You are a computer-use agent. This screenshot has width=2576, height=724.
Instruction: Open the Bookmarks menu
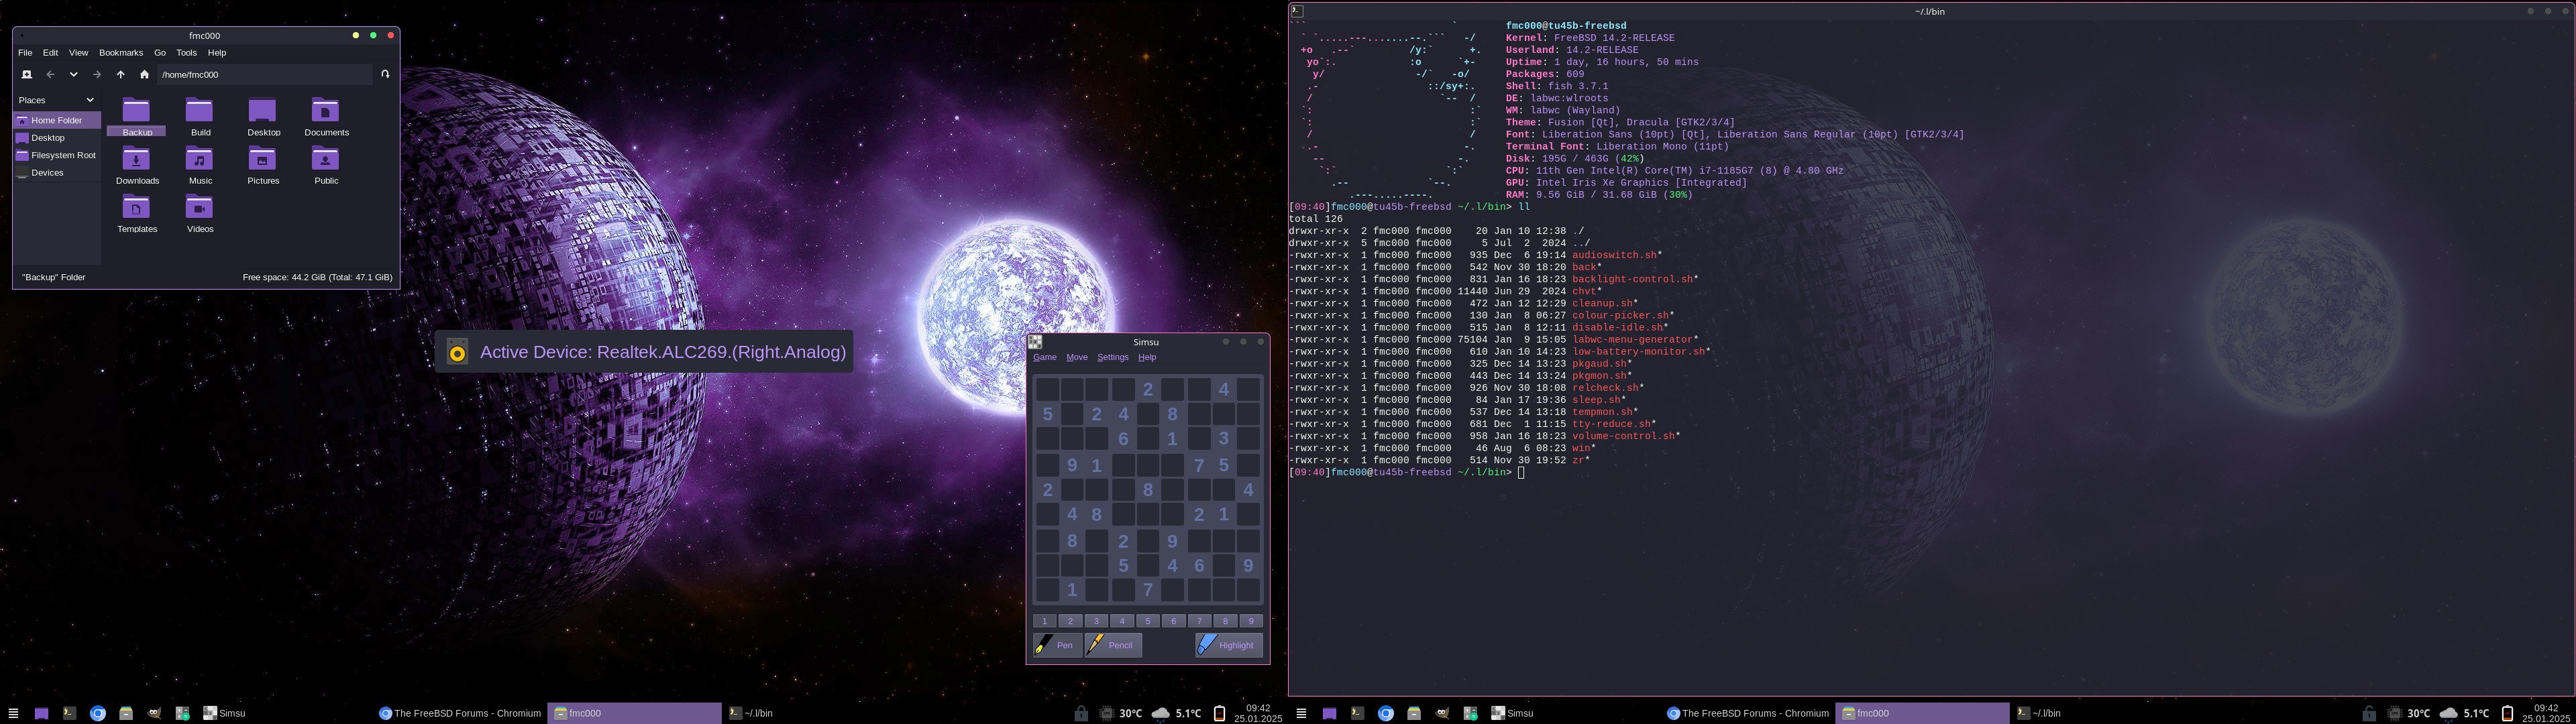tap(121, 53)
